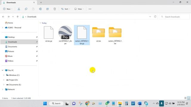Viewport: 191px width, 107px height.
Task: Open the See more three-dots menu
Action: point(90,9)
